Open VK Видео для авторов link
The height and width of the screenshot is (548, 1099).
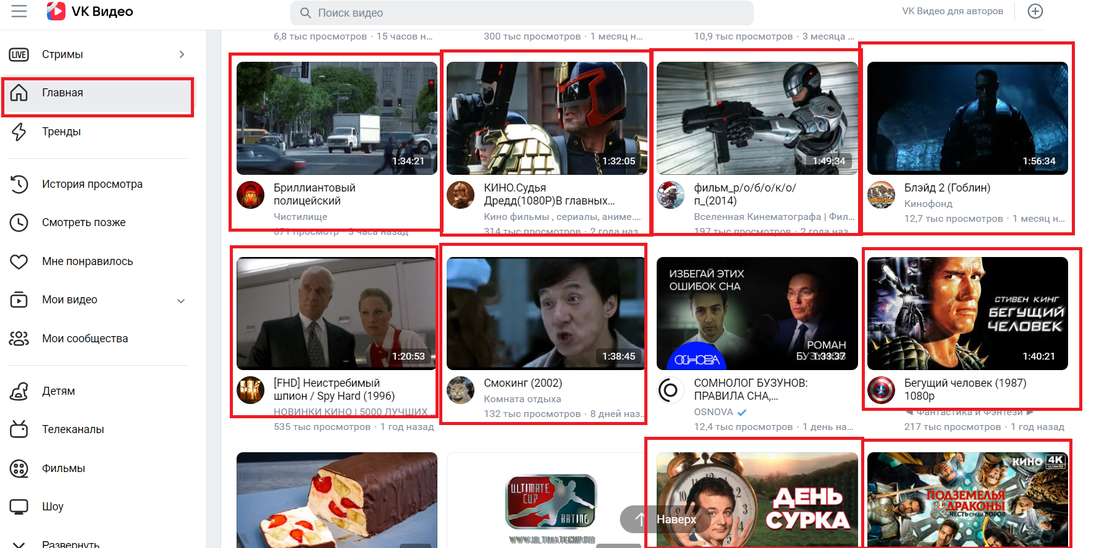coord(952,11)
